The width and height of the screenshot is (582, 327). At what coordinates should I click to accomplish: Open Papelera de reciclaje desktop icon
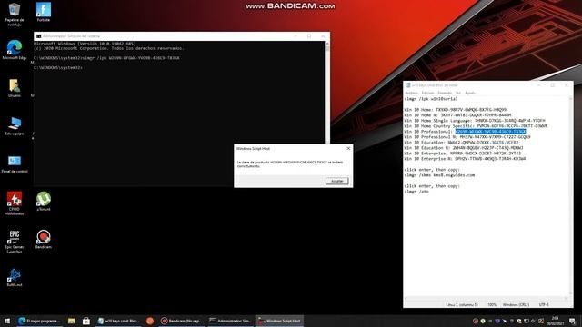click(x=15, y=15)
